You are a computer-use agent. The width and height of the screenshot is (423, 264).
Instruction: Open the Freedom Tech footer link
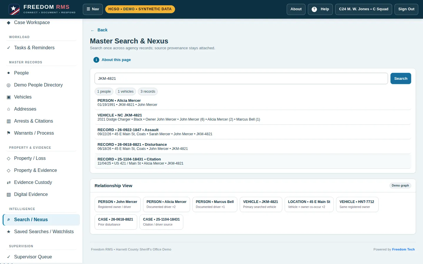tap(403, 250)
